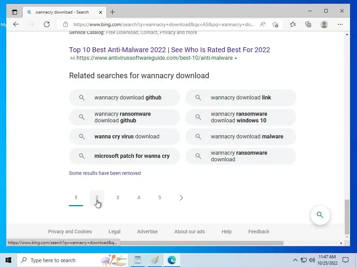
Task: Click the scrollbar up arrow
Action: point(347,34)
